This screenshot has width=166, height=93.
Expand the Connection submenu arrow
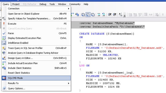pos(68,9)
